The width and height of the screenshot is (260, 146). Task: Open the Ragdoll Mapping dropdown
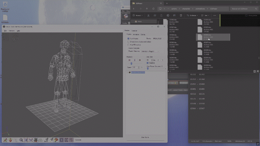click(x=151, y=51)
